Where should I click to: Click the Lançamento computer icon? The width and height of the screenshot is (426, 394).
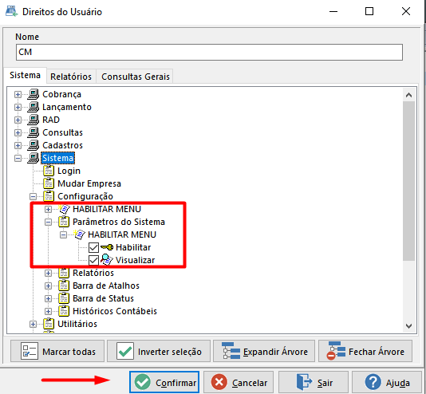point(34,107)
